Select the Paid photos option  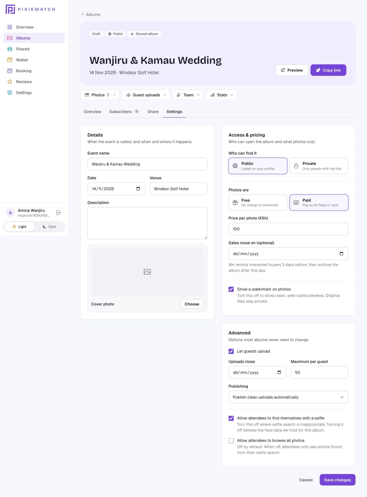pos(319,202)
